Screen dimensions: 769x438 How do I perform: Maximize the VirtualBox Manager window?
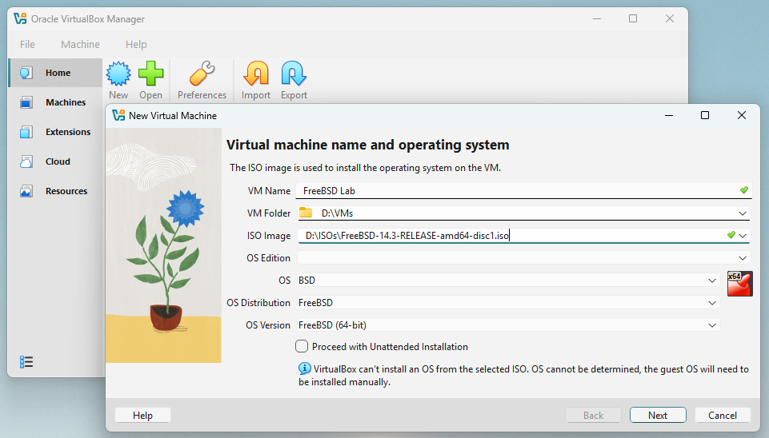pyautogui.click(x=633, y=18)
